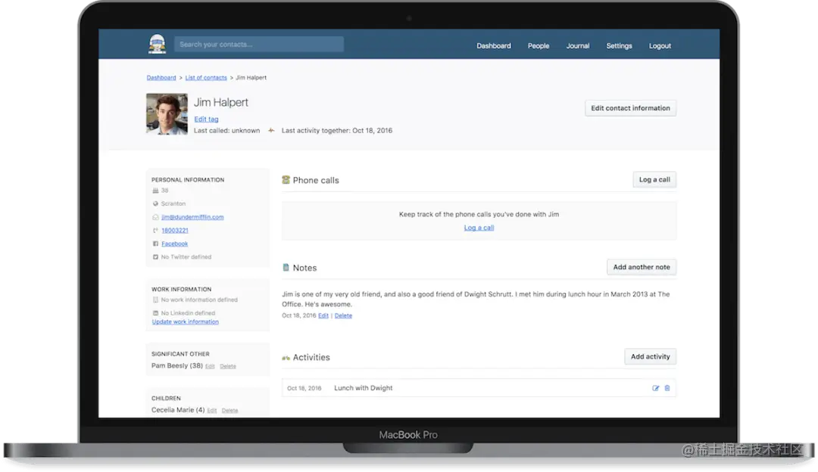
Task: Edit child Cecelia Marie
Action: click(212, 411)
